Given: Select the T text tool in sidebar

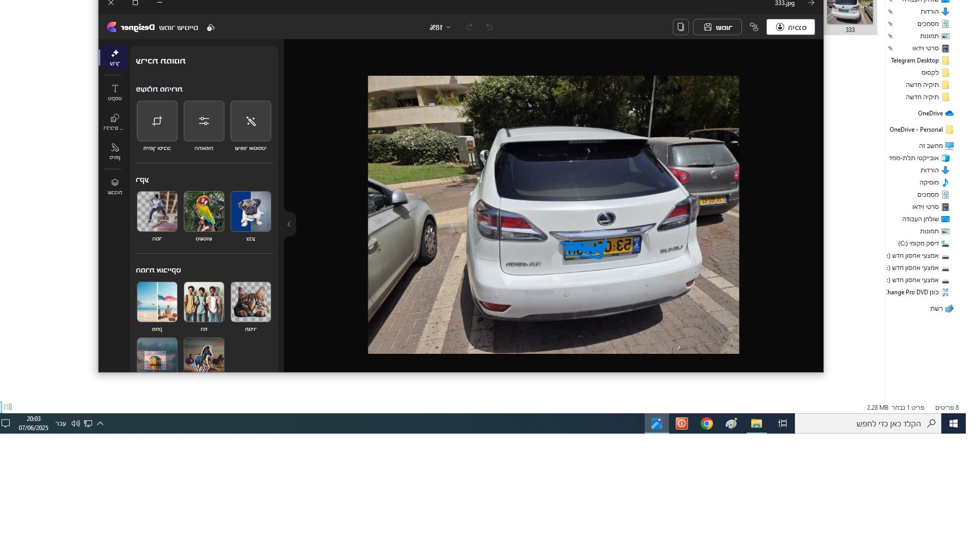Looking at the screenshot, I should tap(114, 93).
